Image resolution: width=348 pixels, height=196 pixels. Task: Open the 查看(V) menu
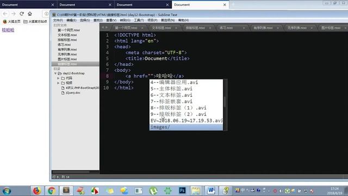pyautogui.click(x=111, y=20)
